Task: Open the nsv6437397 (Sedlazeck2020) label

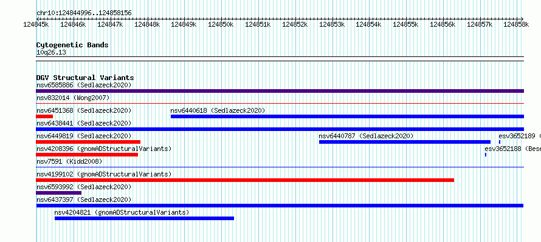Action: [x=84, y=200]
